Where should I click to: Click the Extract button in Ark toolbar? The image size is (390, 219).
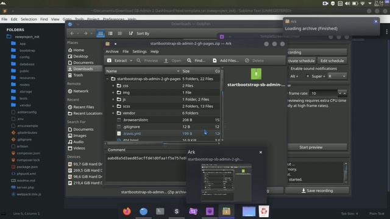coord(117,61)
